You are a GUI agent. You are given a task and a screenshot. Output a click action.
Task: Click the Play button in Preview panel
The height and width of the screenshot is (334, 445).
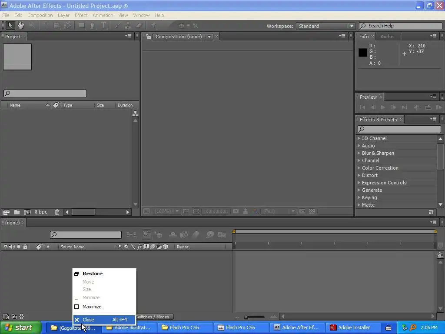point(383,107)
